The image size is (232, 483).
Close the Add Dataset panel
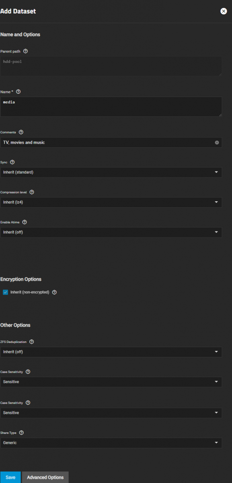224,11
